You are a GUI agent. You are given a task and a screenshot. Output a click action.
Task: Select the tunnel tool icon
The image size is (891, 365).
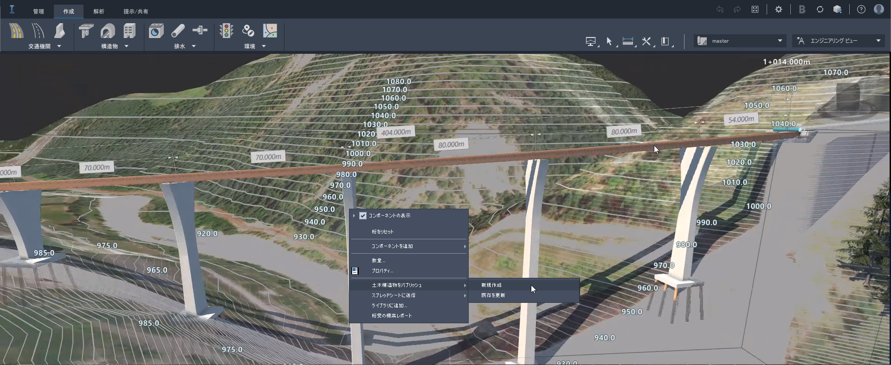108,31
